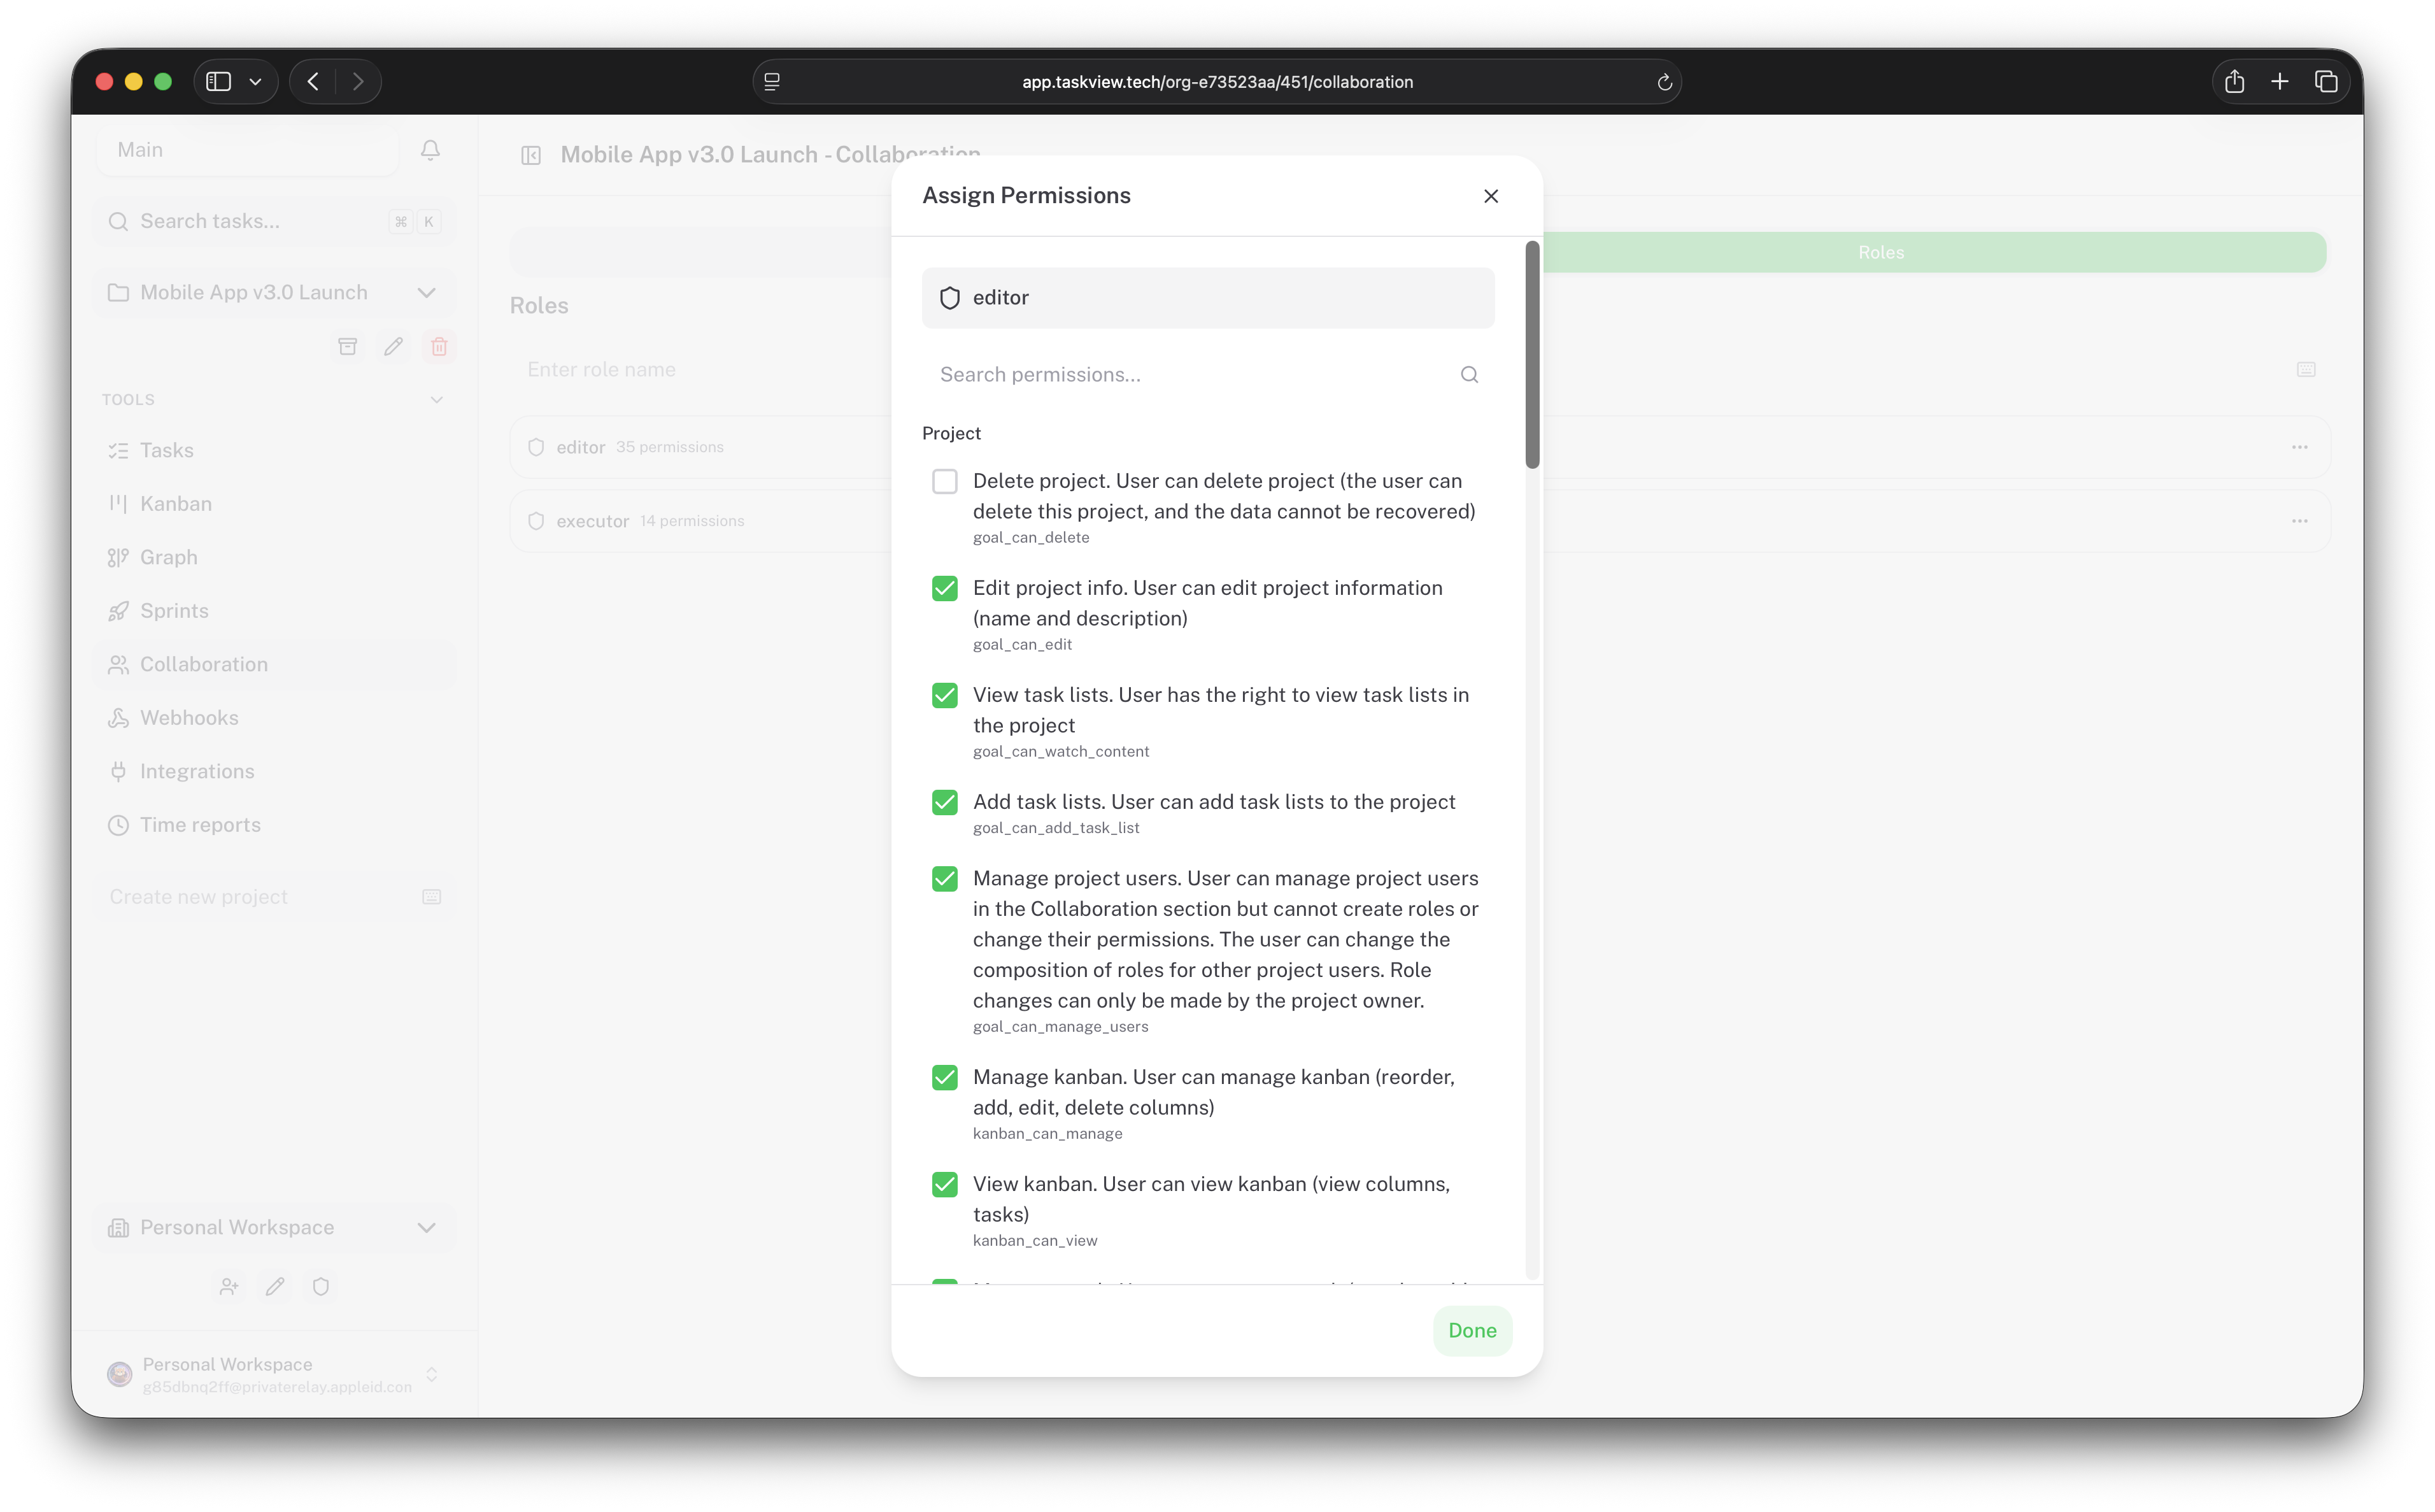Click the kanban_can_manage permission key
The image size is (2435, 1512).
(1047, 1134)
